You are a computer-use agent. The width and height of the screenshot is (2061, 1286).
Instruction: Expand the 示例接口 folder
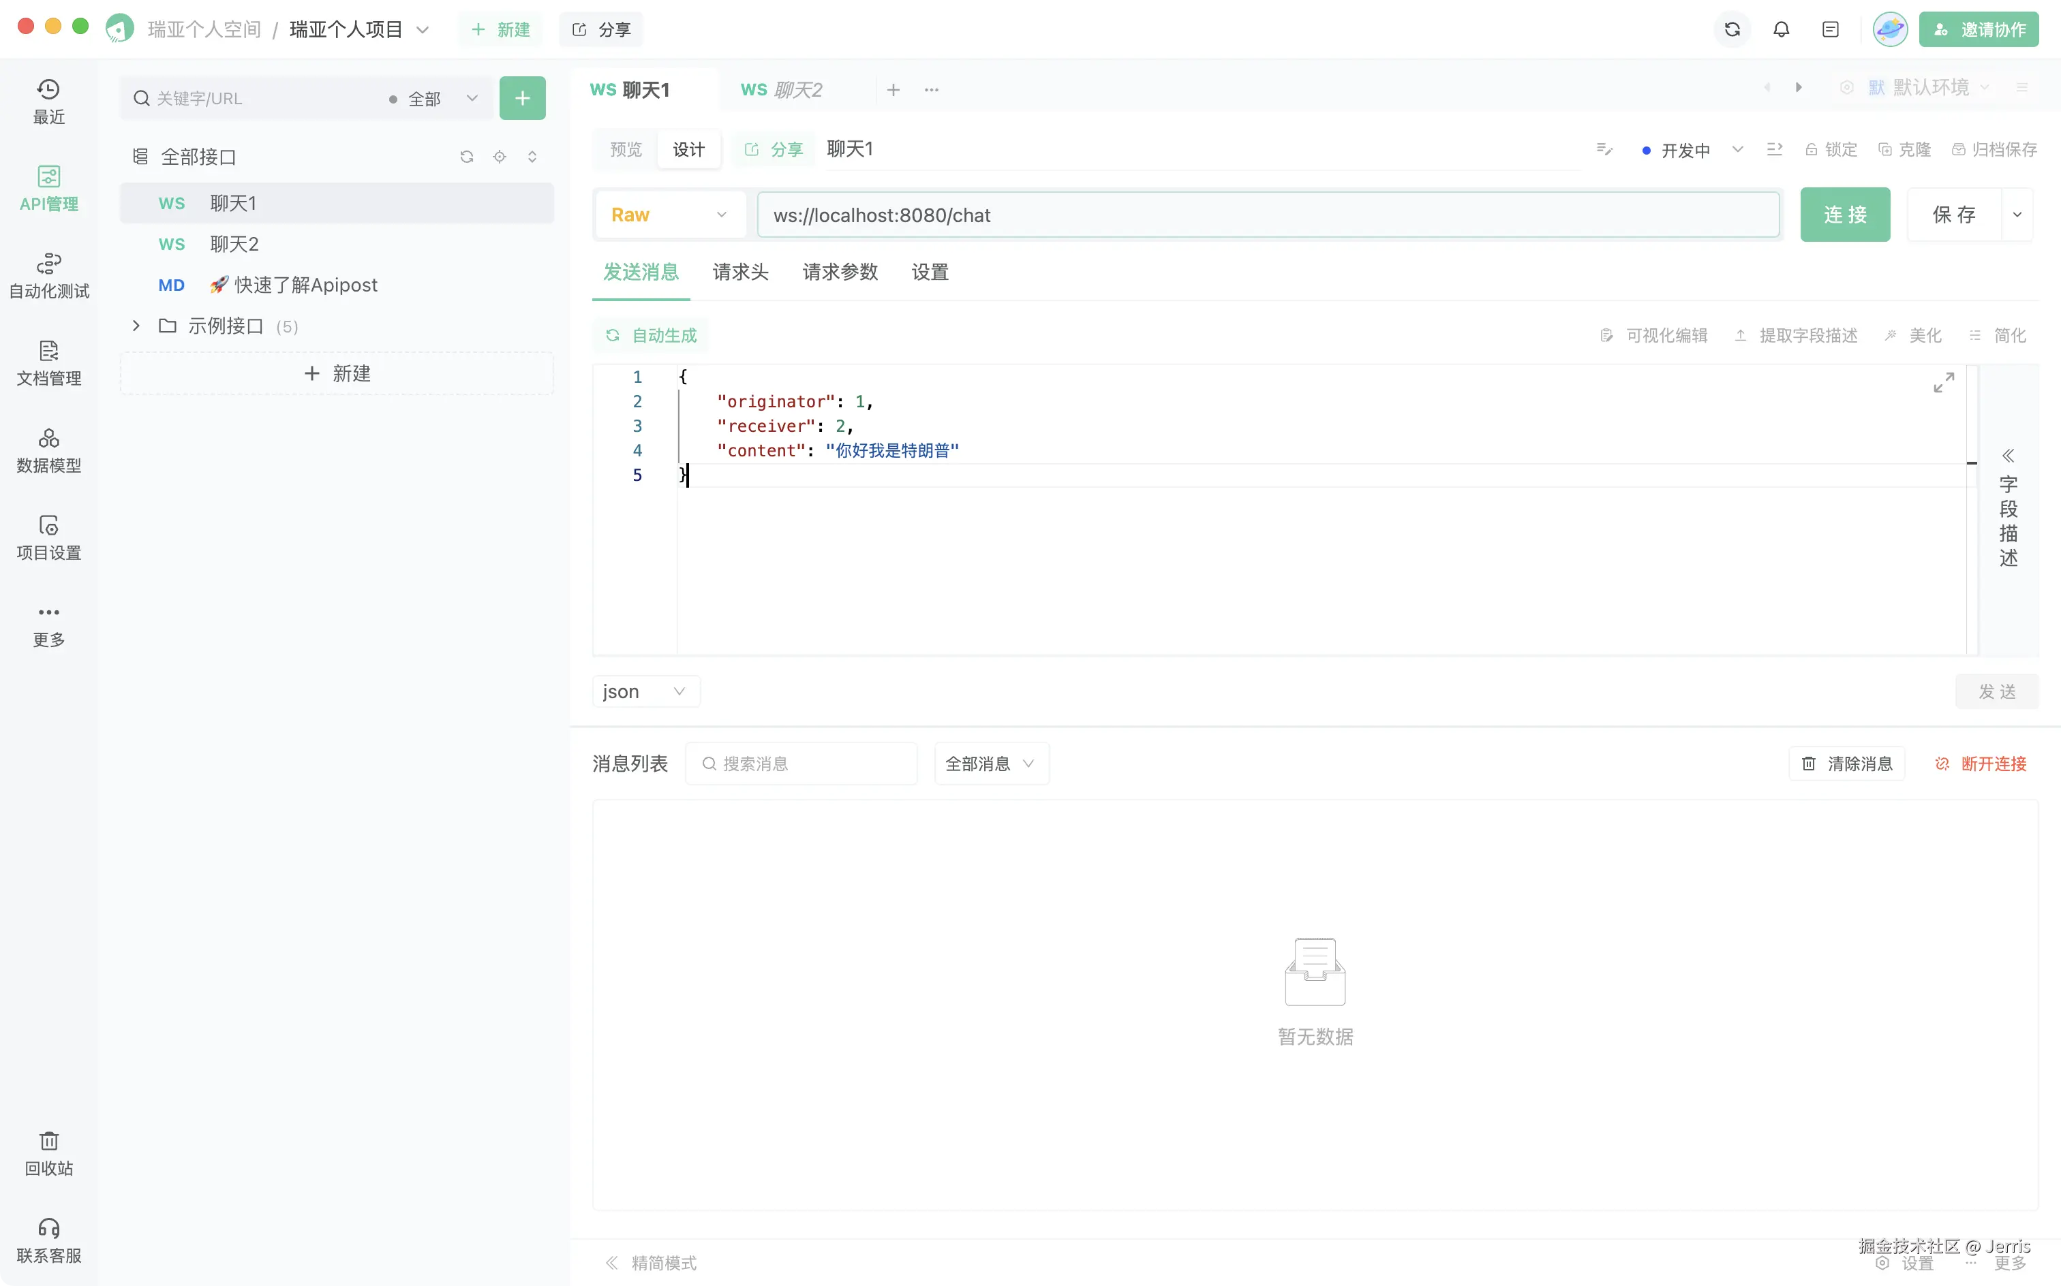pos(136,326)
